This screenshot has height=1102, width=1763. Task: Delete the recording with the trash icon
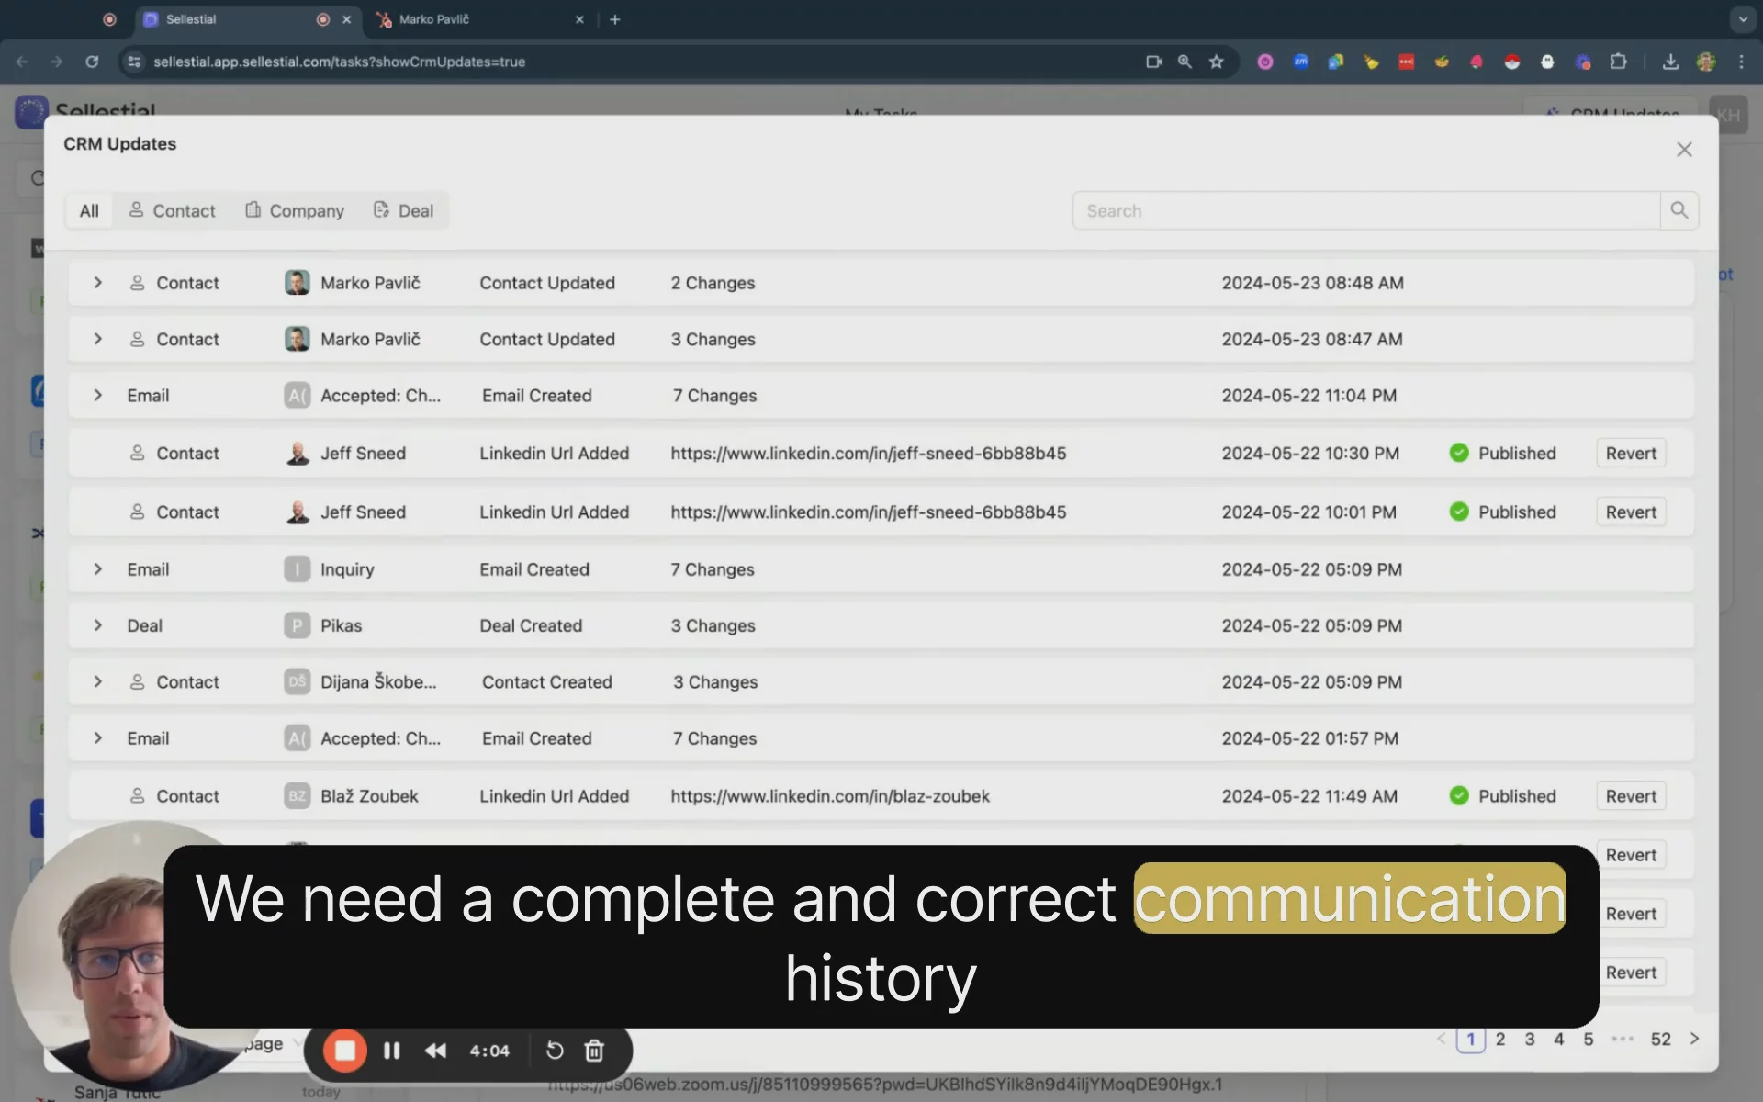click(594, 1051)
